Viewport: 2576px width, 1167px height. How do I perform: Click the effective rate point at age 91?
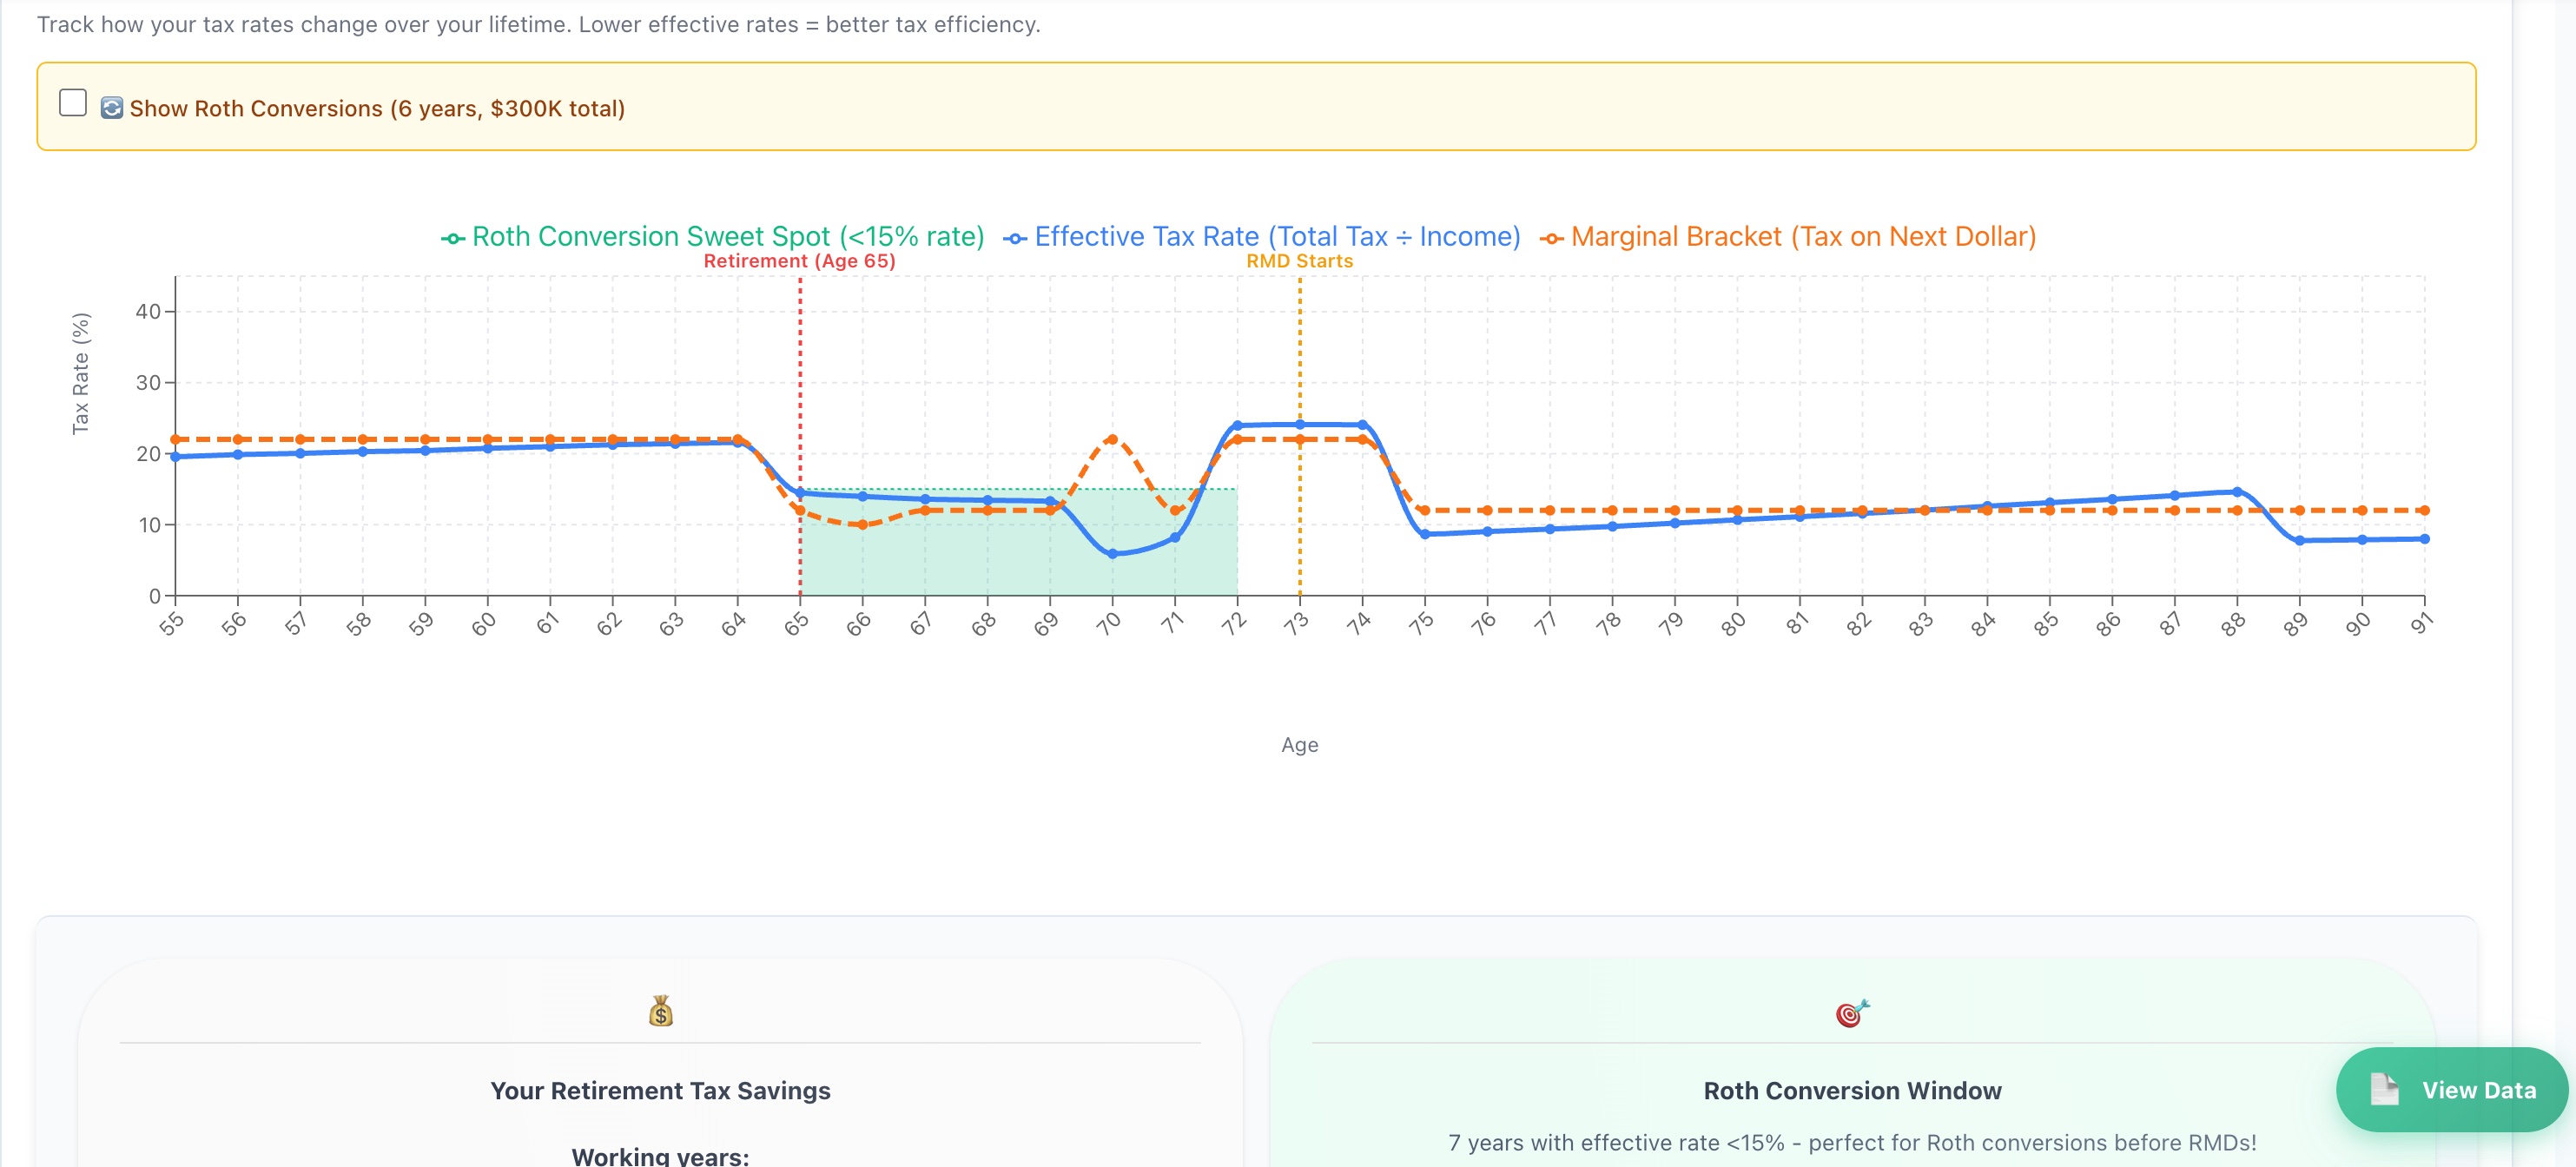tap(2425, 539)
